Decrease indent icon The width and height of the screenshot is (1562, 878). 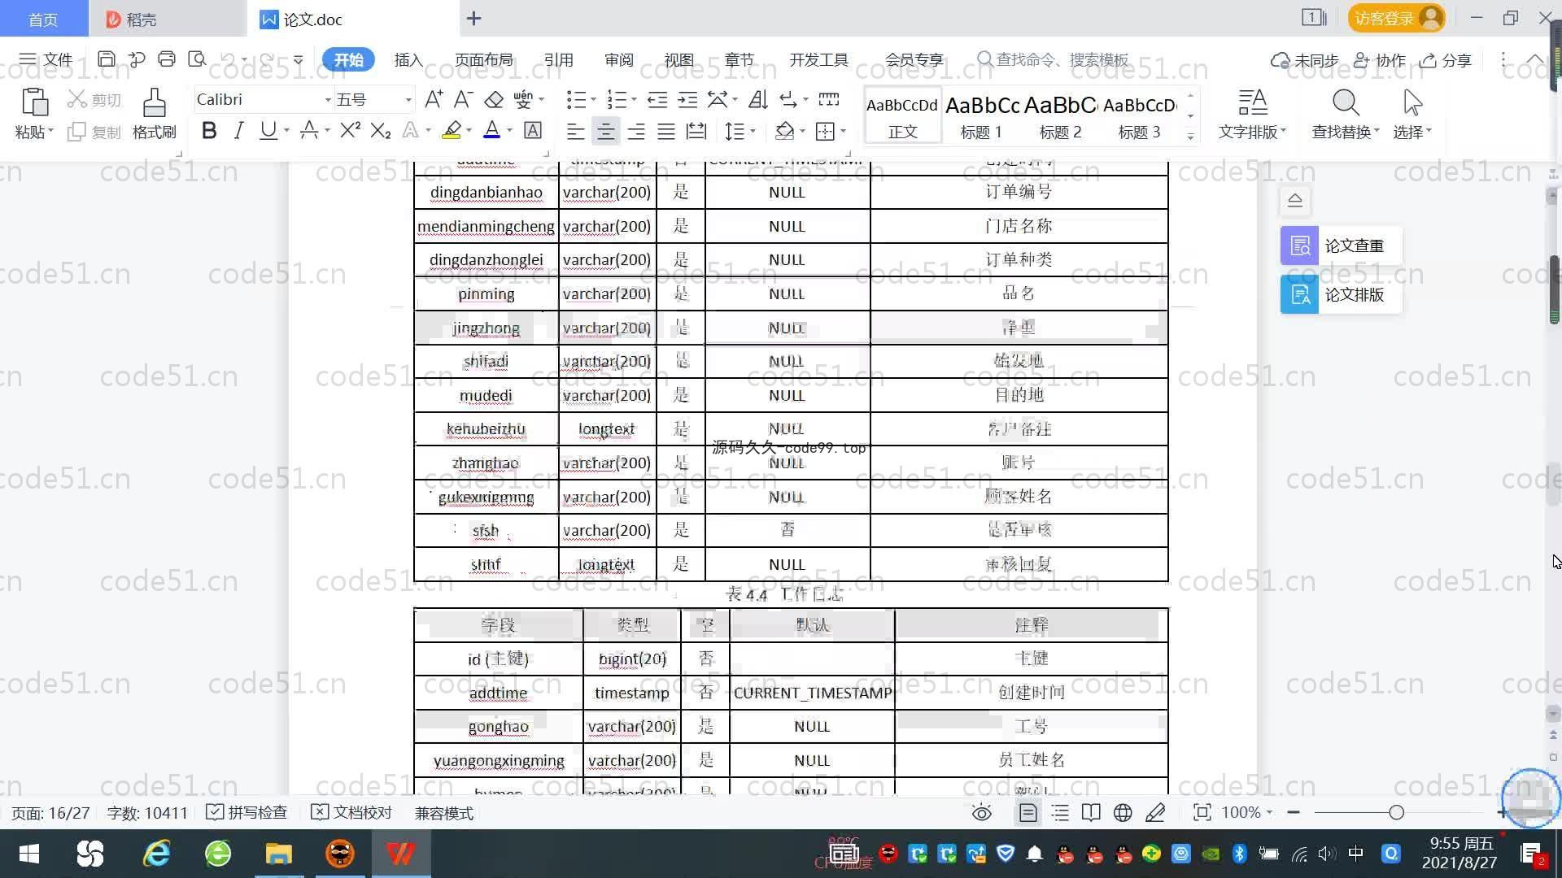pyautogui.click(x=657, y=99)
